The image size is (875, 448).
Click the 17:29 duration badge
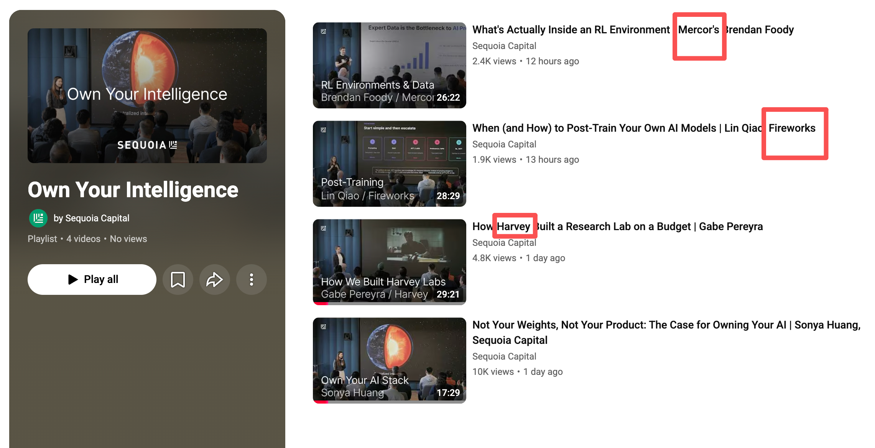tap(448, 393)
